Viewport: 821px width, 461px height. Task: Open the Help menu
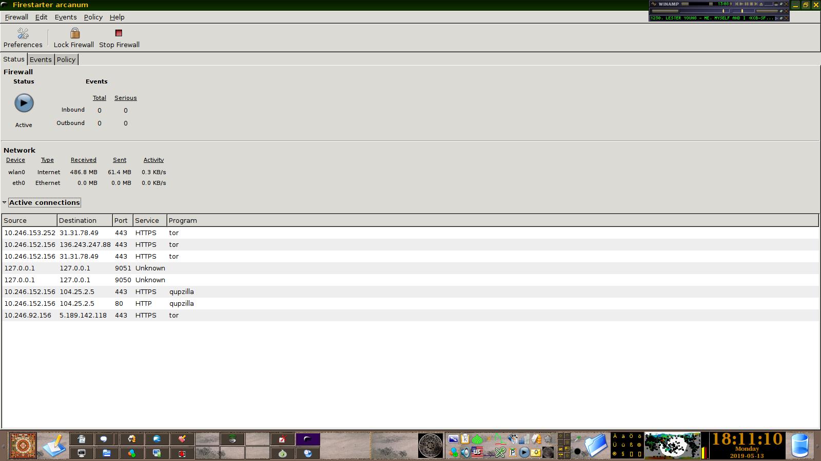pos(117,17)
